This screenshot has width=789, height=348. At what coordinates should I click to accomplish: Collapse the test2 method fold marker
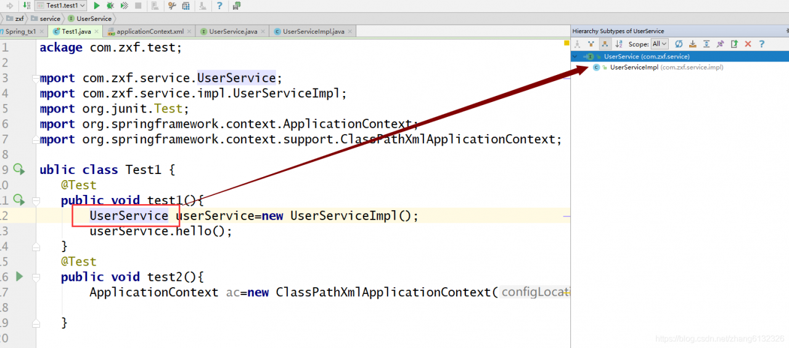tap(36, 277)
